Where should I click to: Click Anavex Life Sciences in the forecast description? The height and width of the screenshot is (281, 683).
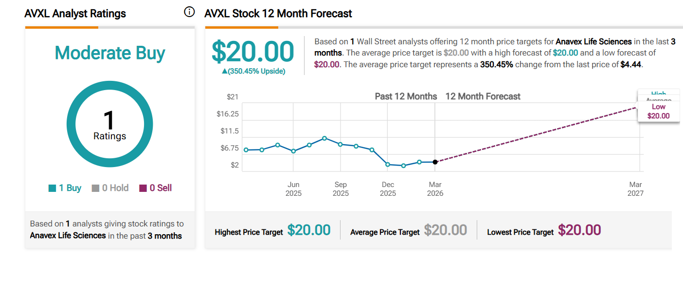pos(593,42)
